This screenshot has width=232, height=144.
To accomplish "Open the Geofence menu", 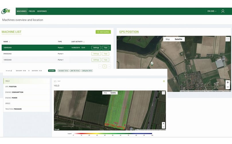I will point(42,11).
